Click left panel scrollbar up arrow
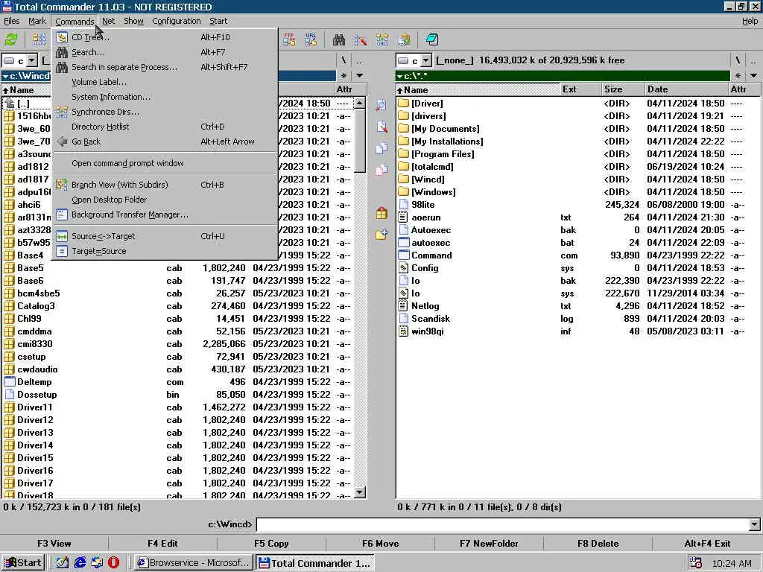 click(x=360, y=103)
